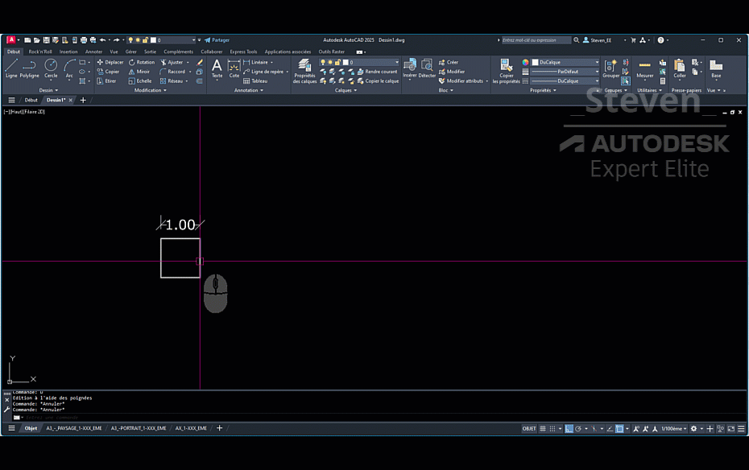Image resolution: width=749 pixels, height=470 pixels.
Task: Open the Insertion ribbon tab
Action: 68,52
